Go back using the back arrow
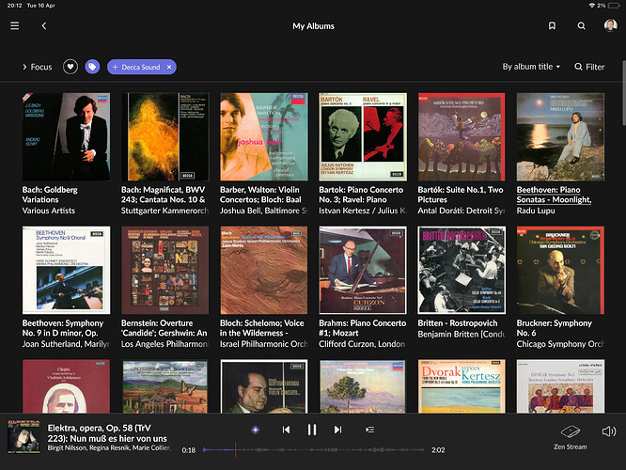The image size is (626, 470). tap(43, 26)
